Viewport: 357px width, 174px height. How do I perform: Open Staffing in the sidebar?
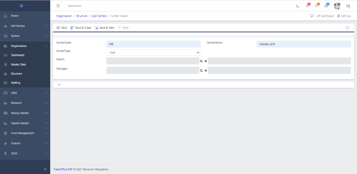16,83
